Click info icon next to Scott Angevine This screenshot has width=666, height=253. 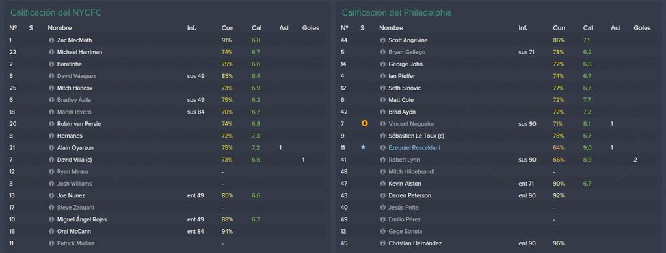(382, 40)
